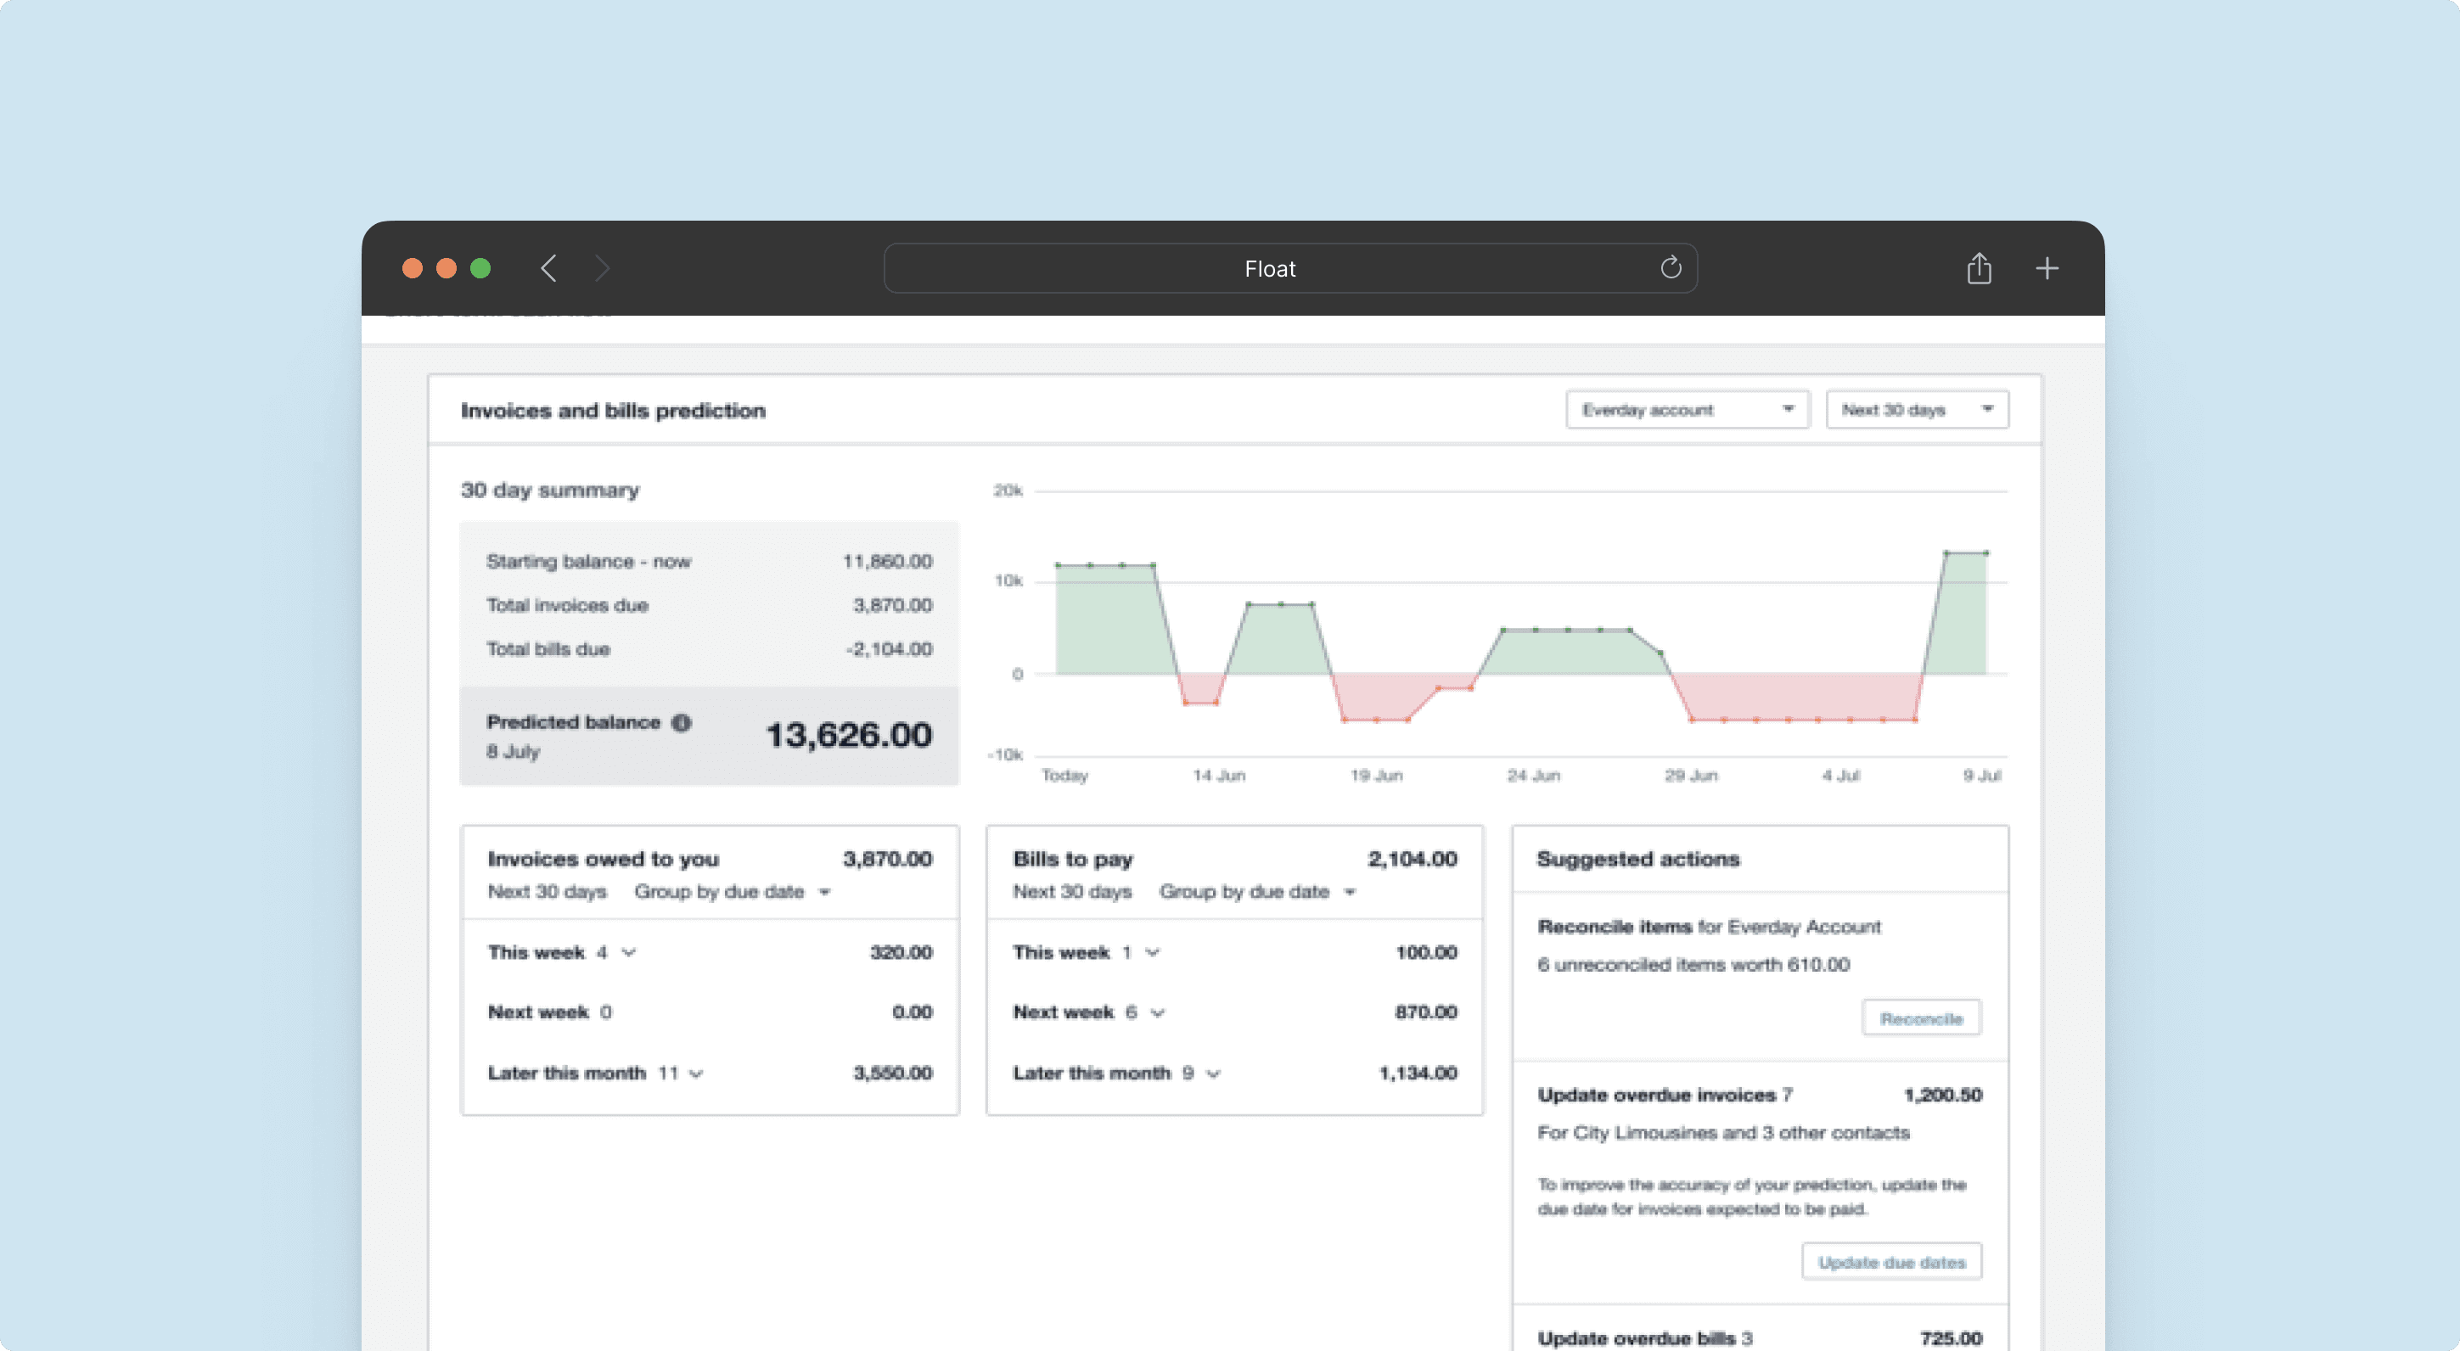Open the Everday account dropdown
This screenshot has height=1351, width=2460.
(x=1688, y=410)
